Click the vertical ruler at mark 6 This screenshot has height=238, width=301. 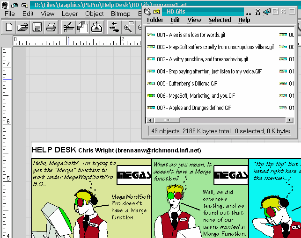pyautogui.click(x=7, y=122)
